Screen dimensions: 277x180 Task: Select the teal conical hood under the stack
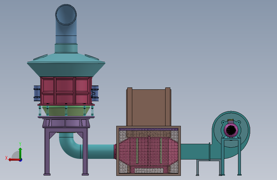pos(66,65)
